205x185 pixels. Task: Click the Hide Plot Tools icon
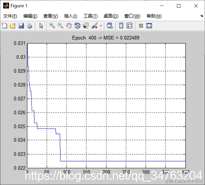click(x=141, y=26)
